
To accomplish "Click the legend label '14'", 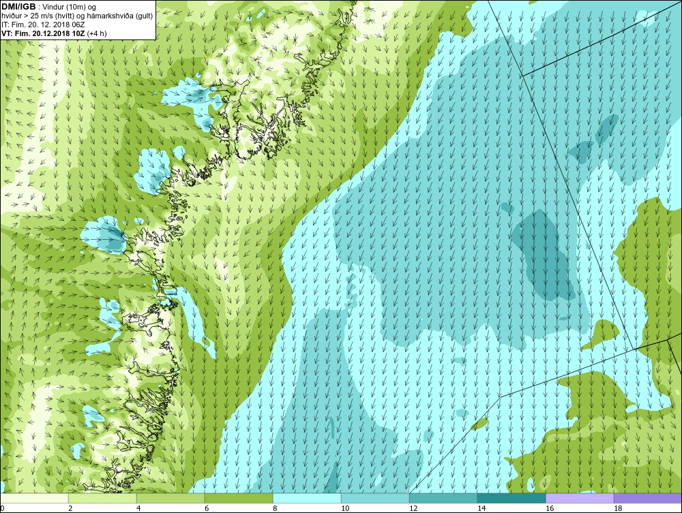I will [481, 508].
